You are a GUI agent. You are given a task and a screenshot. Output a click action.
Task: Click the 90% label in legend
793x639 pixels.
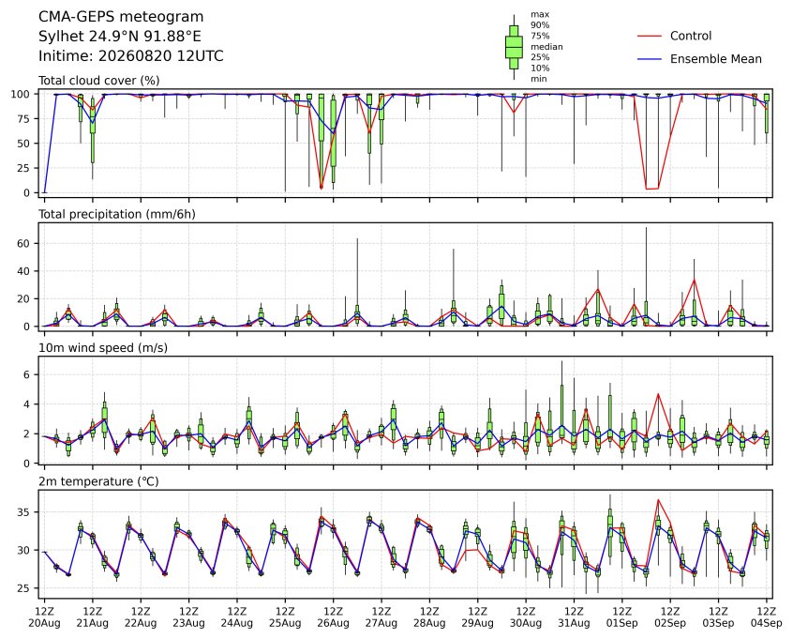(540, 24)
